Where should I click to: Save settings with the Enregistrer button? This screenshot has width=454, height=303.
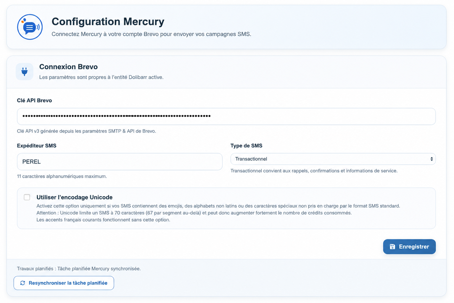tap(409, 247)
